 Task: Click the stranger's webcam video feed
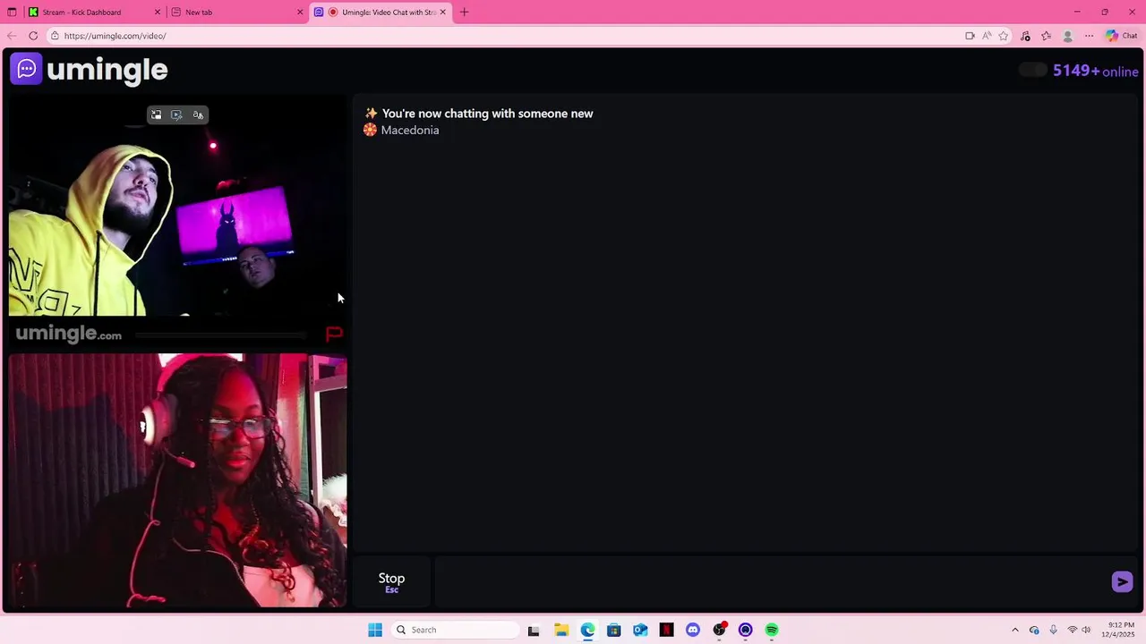pos(177,208)
